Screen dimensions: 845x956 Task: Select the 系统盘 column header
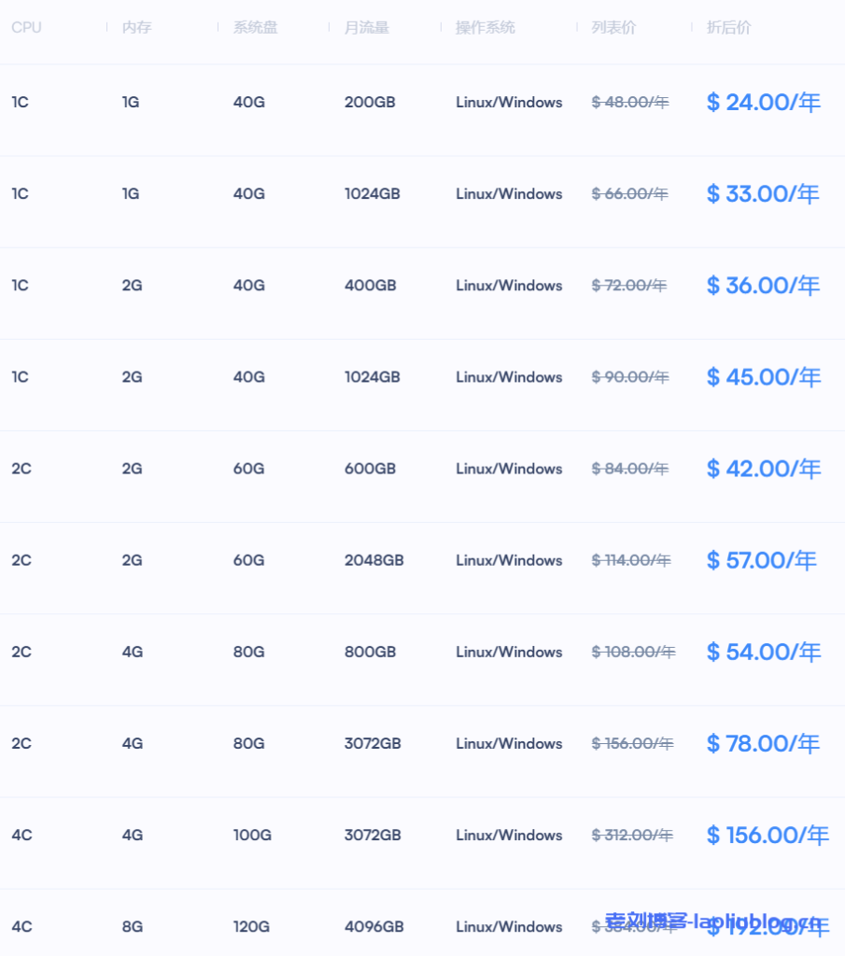(x=255, y=28)
